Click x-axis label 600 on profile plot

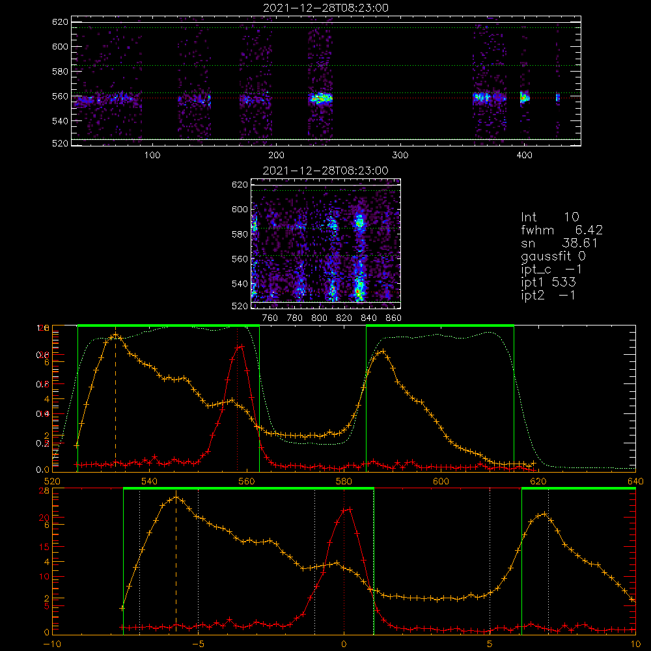point(441,481)
